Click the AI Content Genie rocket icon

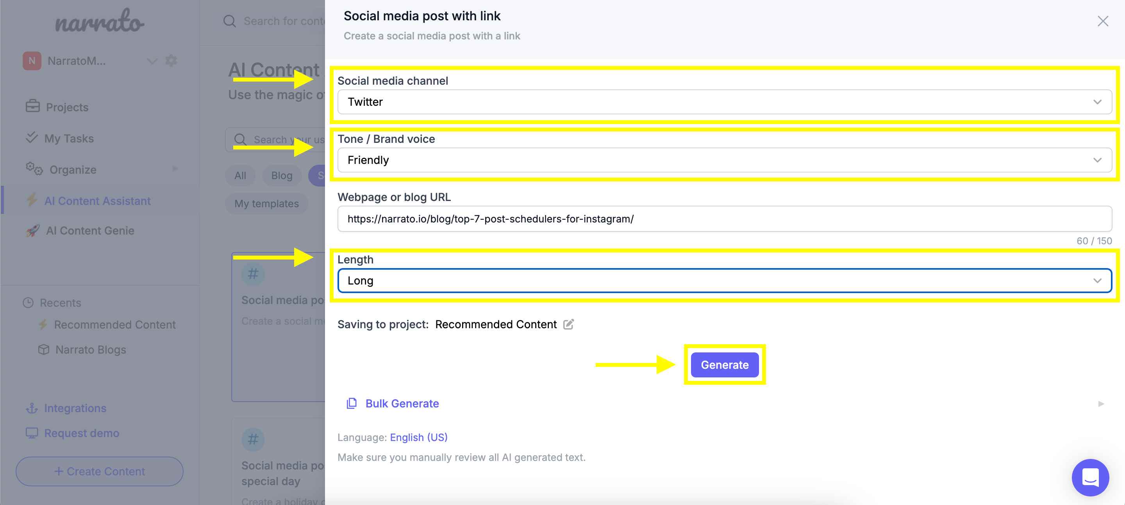click(x=33, y=231)
